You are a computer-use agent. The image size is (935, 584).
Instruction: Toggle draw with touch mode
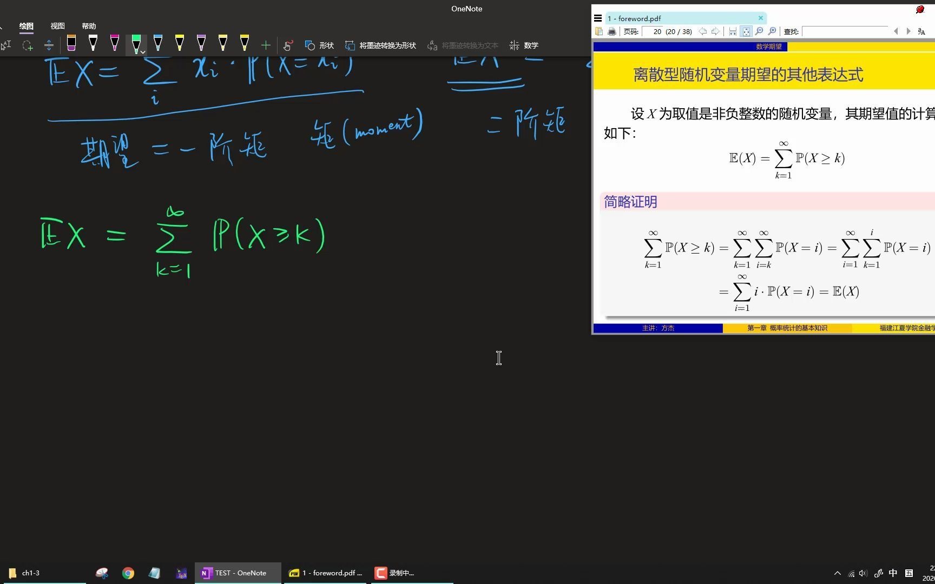coord(288,45)
